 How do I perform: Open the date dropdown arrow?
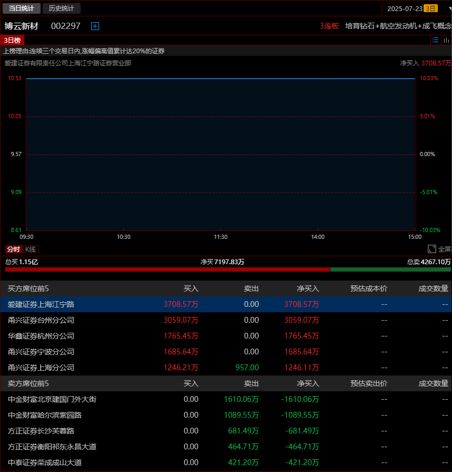pos(450,8)
